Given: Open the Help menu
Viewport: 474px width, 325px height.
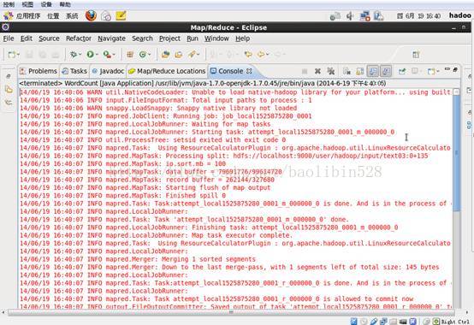Looking at the screenshot, I should tap(242, 38).
